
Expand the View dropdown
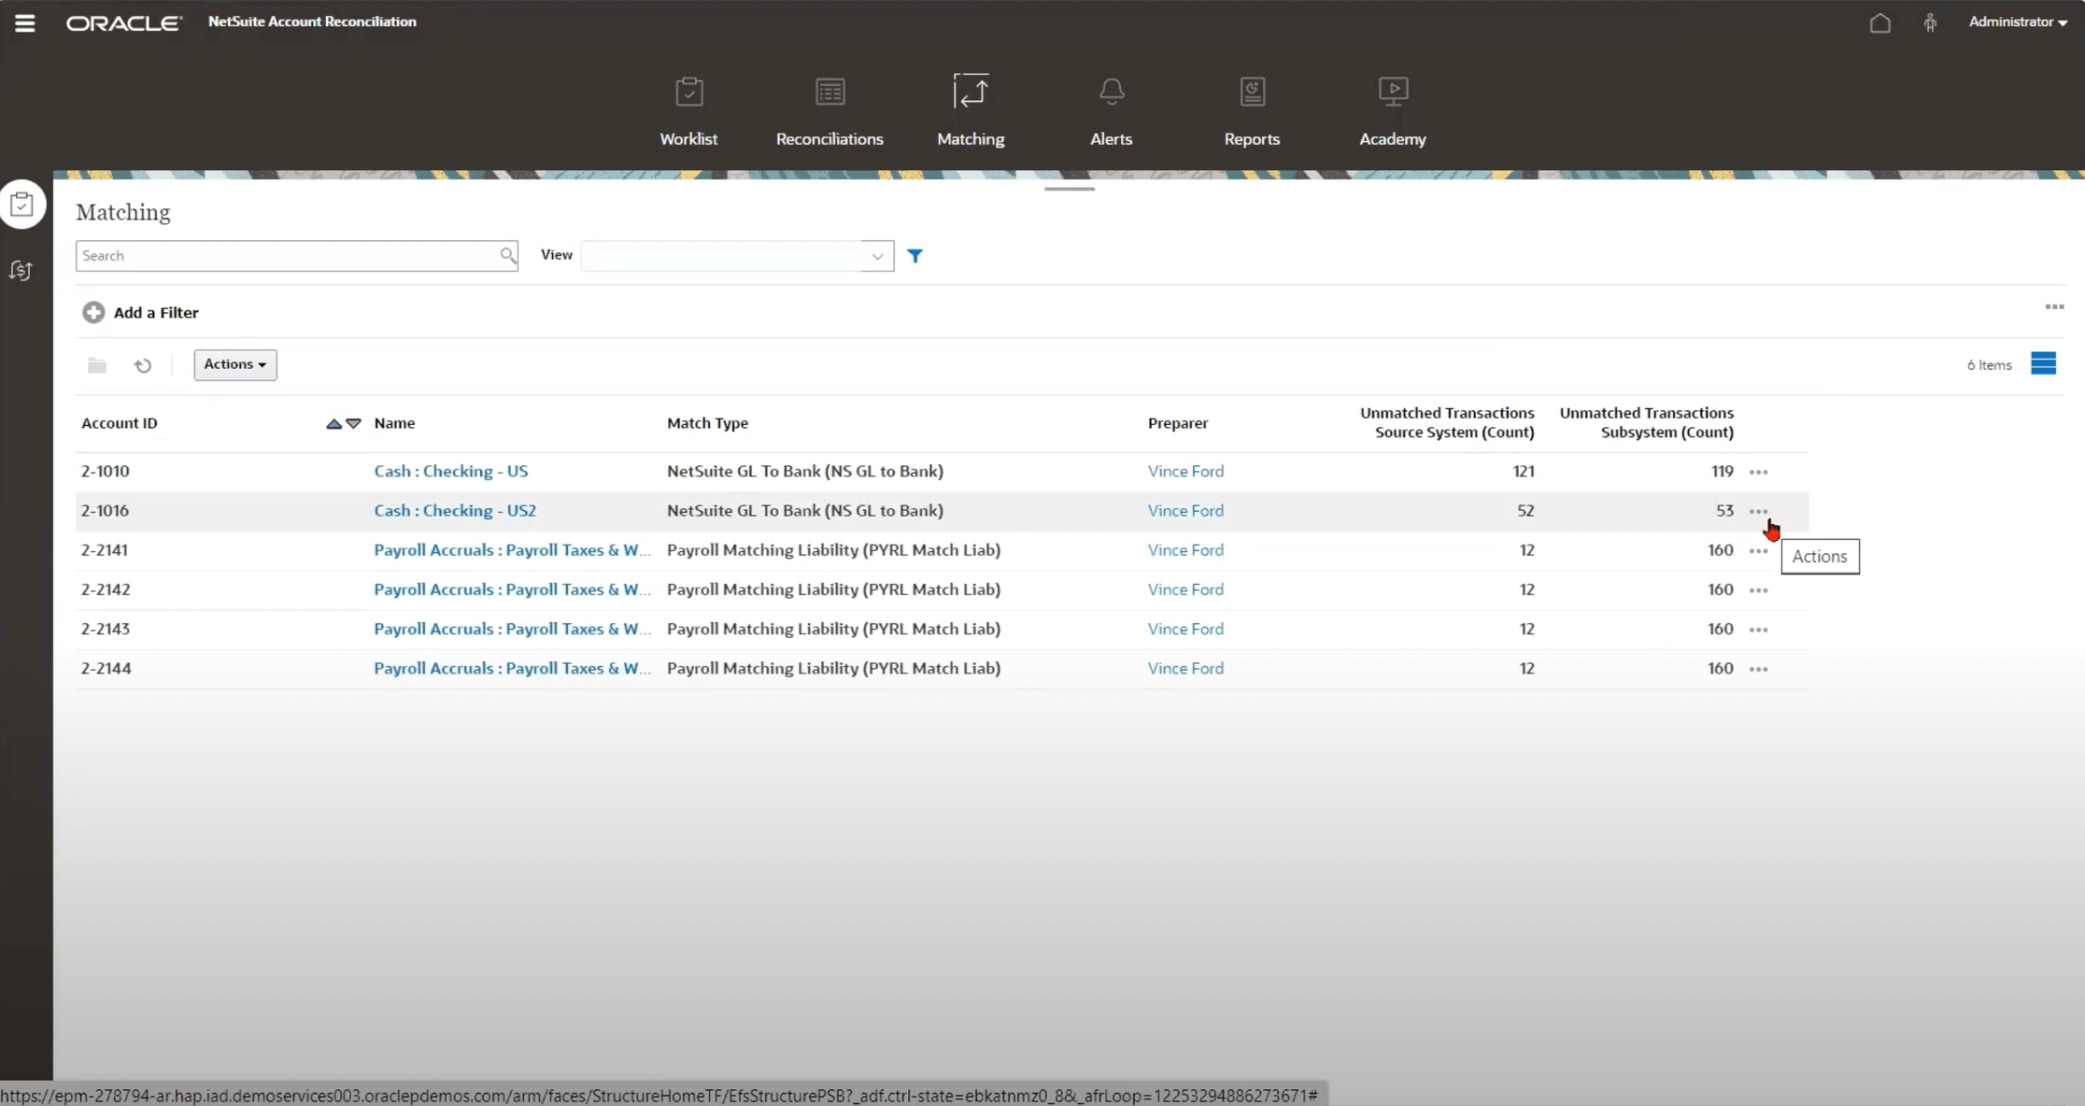[x=876, y=256]
